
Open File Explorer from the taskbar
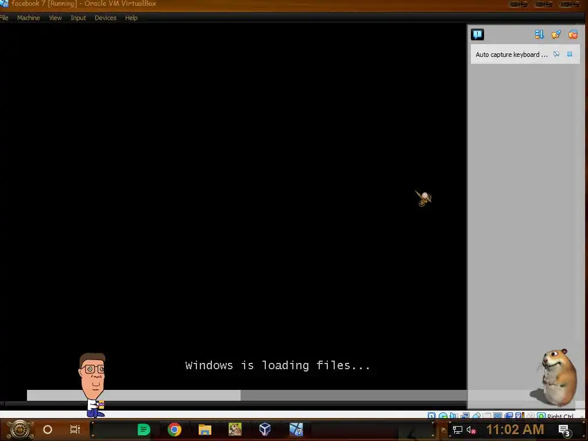(205, 430)
